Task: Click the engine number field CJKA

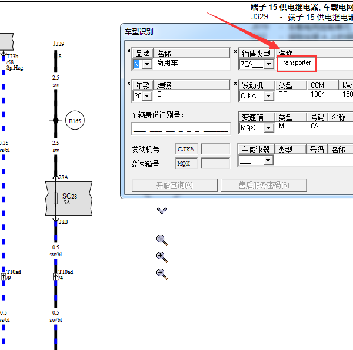Action: [x=187, y=149]
